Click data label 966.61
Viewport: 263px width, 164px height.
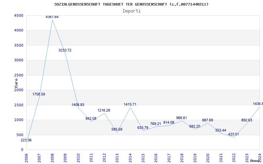click(x=181, y=118)
